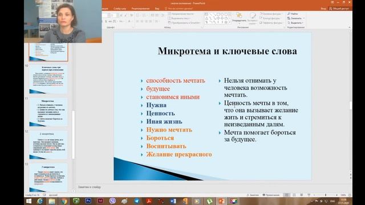Image resolution: width=365 pixels, height=205 pixels.
Task: Open Photoshop from the taskbar
Action: coord(88,201)
